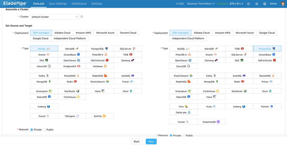Screen dimensions: 287x145
Task: Choose target Private network radio
Action: point(171,135)
